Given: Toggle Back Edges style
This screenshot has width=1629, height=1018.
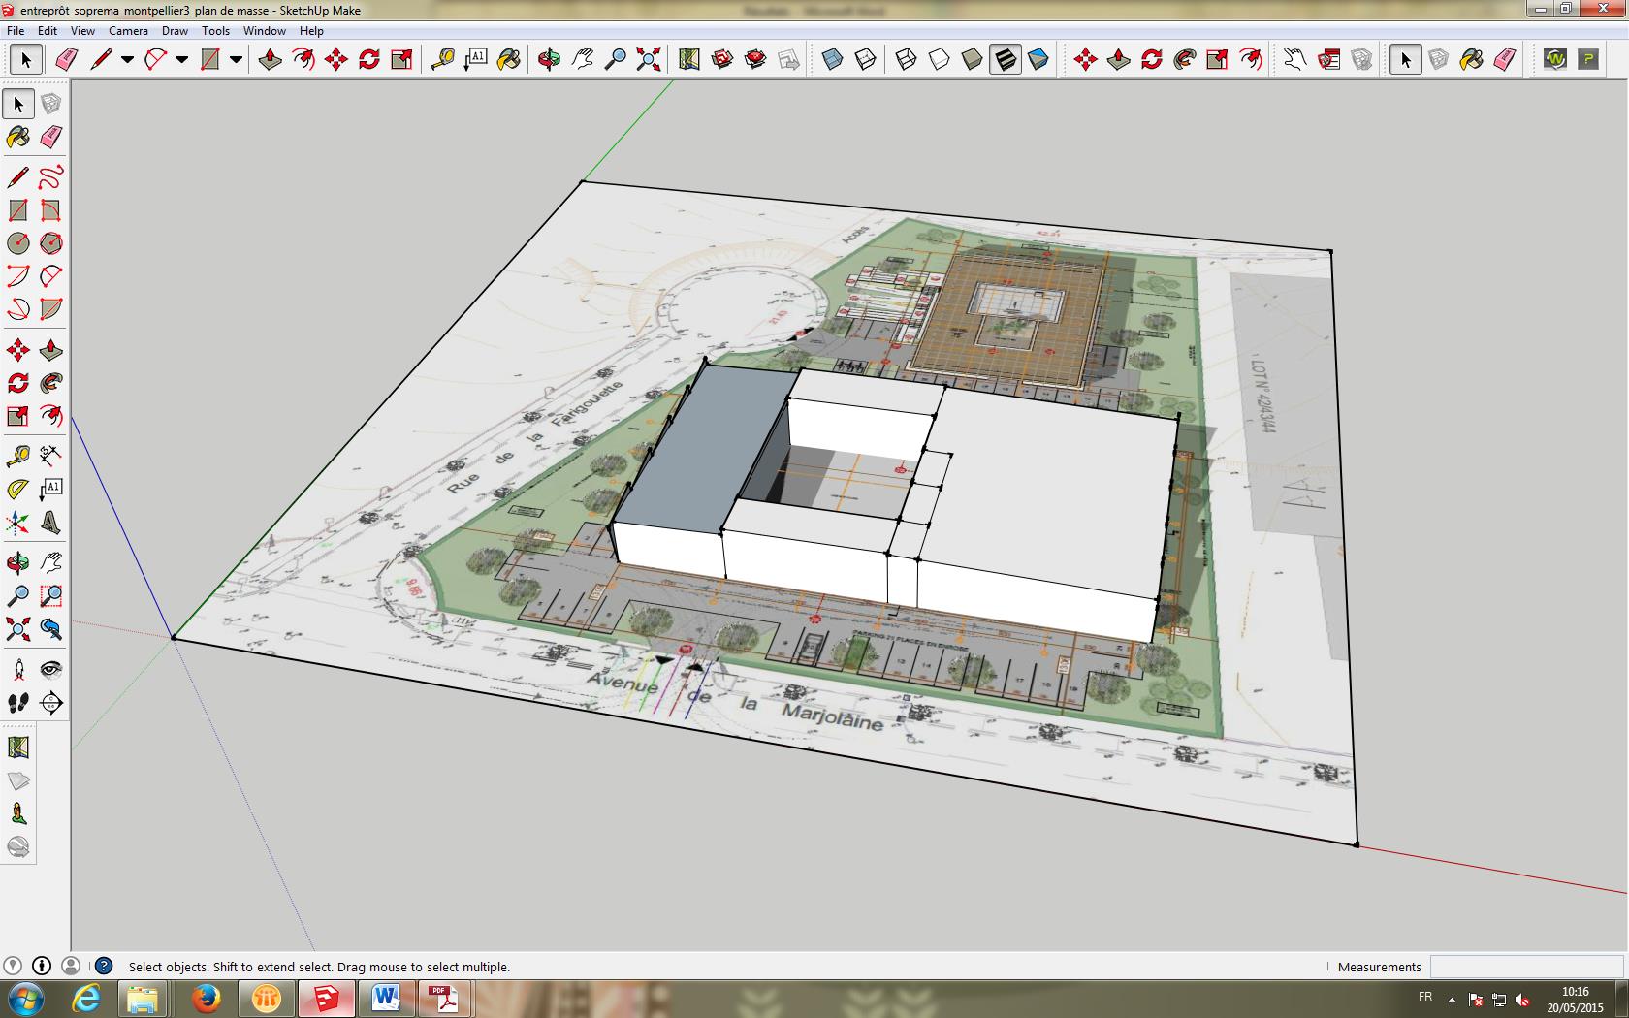Looking at the screenshot, I should pos(865,60).
